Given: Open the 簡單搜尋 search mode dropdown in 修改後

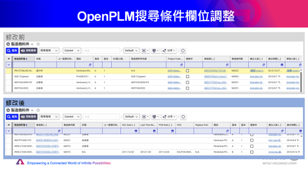Looking at the screenshot, I should pos(49,117).
